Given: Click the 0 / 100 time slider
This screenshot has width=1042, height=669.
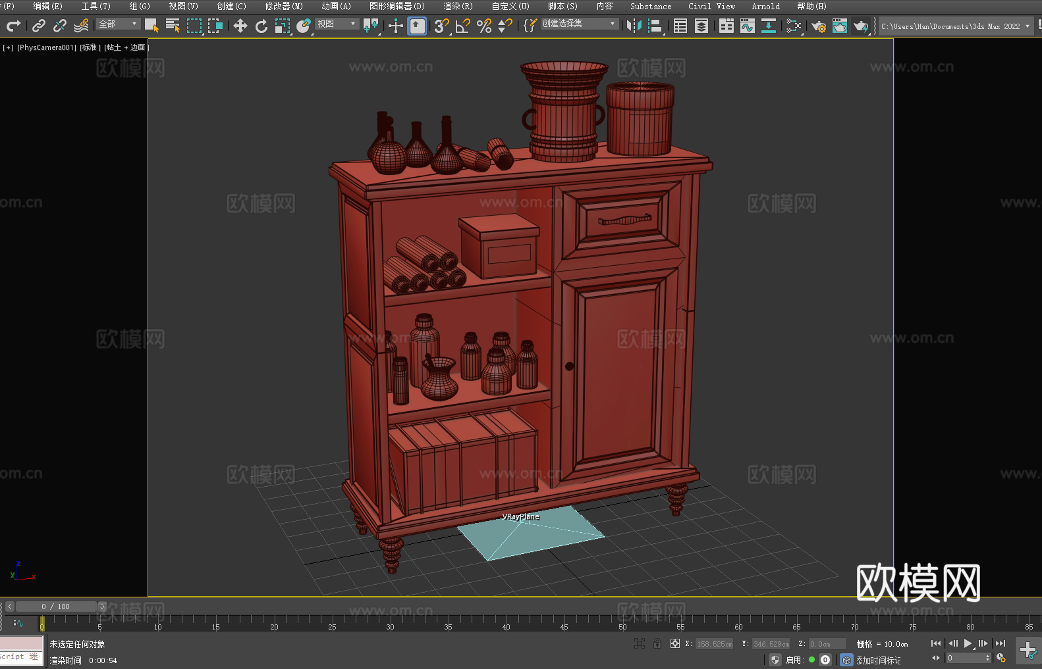Looking at the screenshot, I should tap(56, 607).
